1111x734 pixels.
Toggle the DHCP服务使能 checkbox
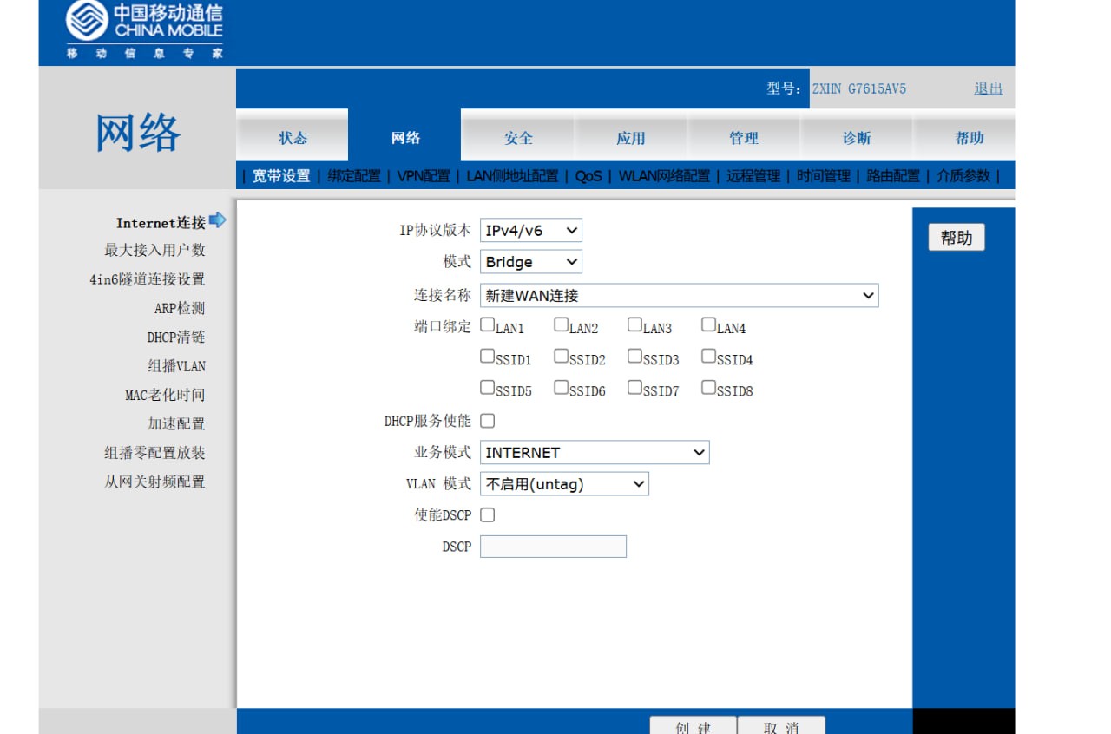click(488, 421)
